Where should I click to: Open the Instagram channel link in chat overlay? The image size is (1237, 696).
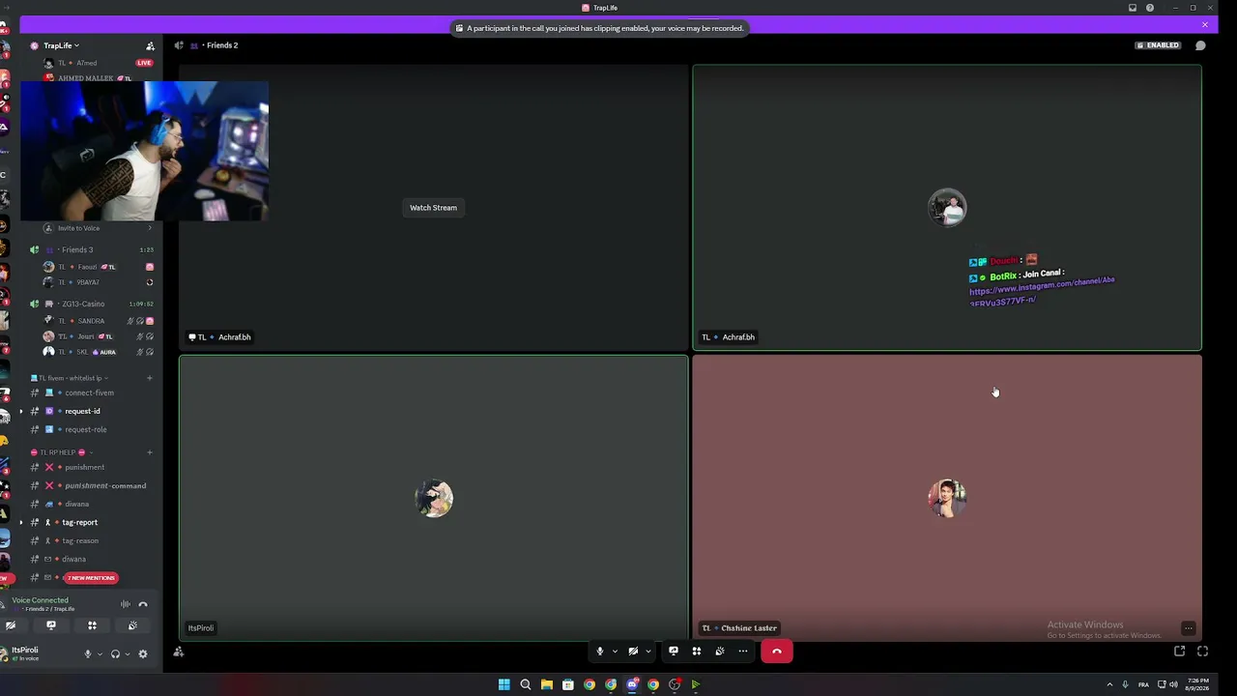(x=1042, y=291)
